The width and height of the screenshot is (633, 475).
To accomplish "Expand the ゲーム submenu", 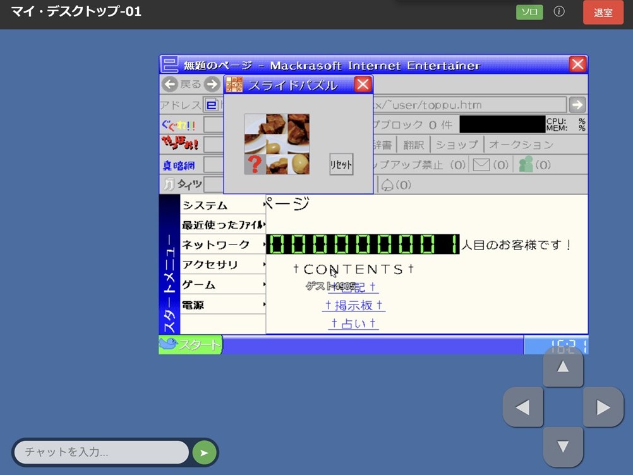I will click(199, 285).
